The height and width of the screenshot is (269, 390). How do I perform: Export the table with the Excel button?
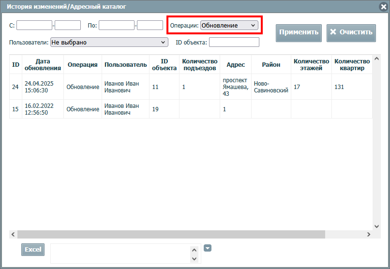click(x=33, y=249)
